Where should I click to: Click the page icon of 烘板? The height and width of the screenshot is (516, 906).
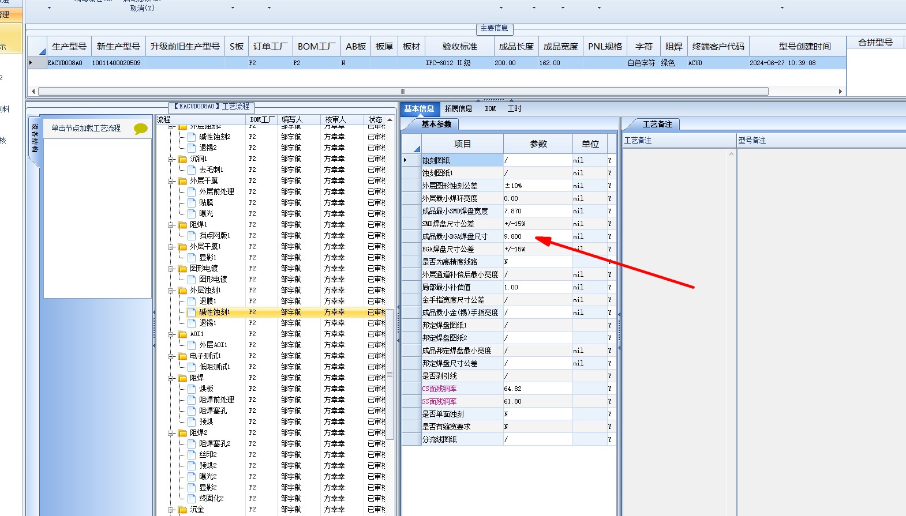click(192, 389)
